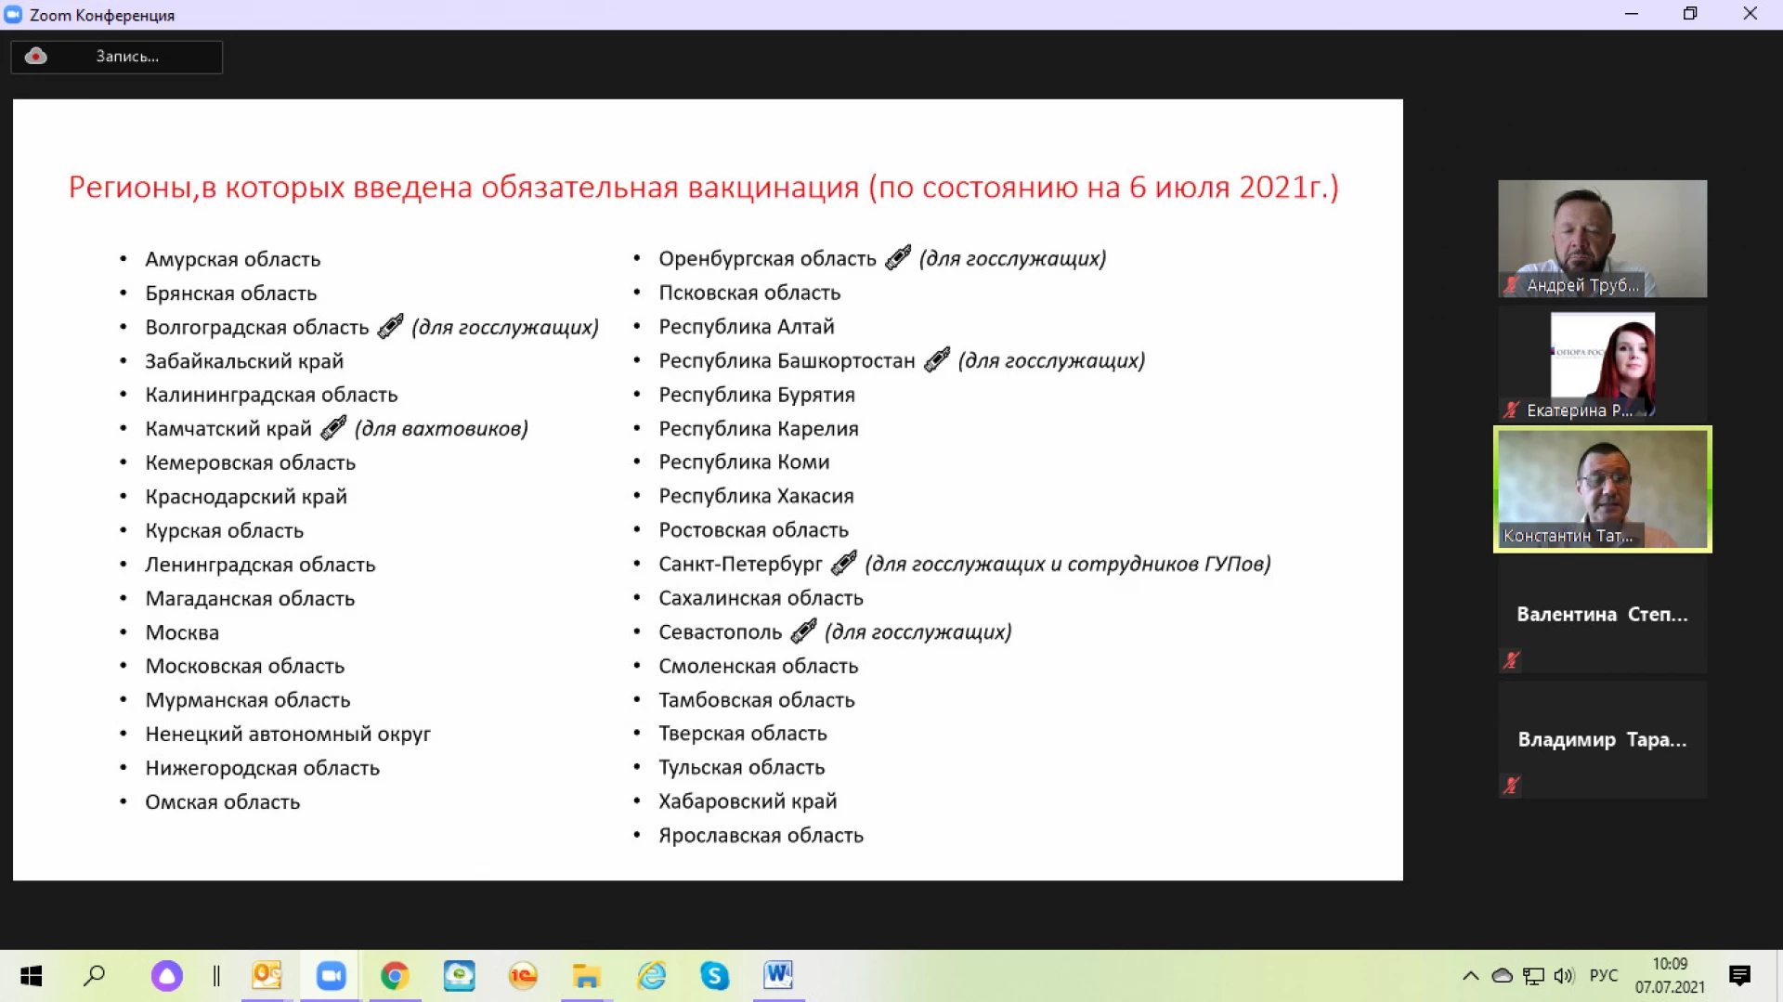Click the Запись... recording indicator
The image size is (1783, 1002).
click(116, 57)
